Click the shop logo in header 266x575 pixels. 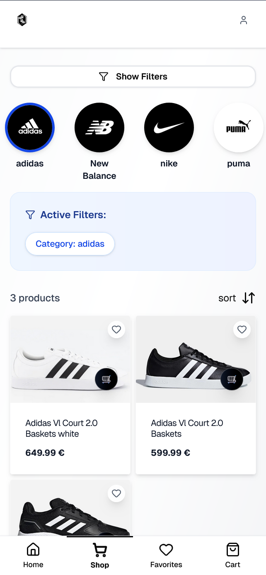point(22,20)
